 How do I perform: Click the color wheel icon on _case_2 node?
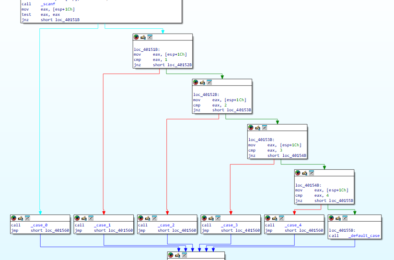tap(141, 218)
